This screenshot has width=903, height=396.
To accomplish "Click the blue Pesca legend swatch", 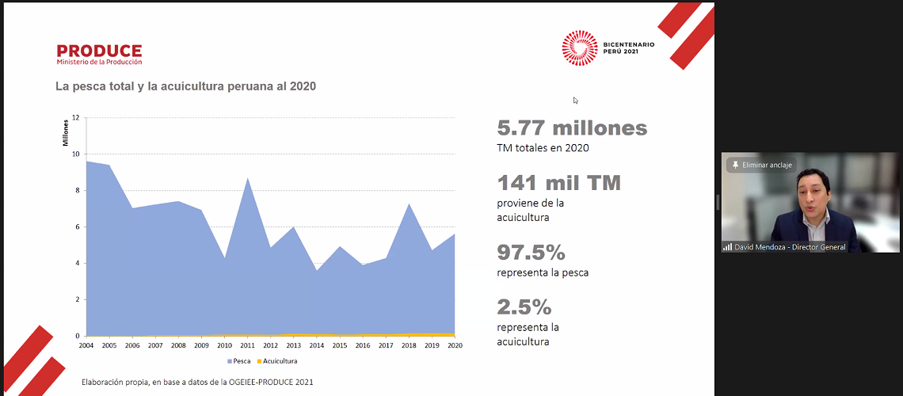I will coord(230,361).
